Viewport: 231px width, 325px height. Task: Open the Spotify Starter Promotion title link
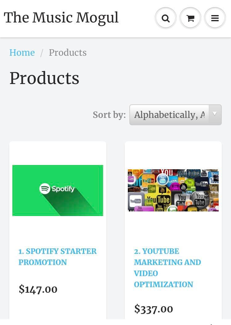57,257
